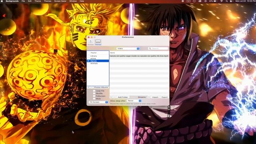Click the menu bar date and time
Viewport: 256px width, 144px height.
(x=245, y=1)
